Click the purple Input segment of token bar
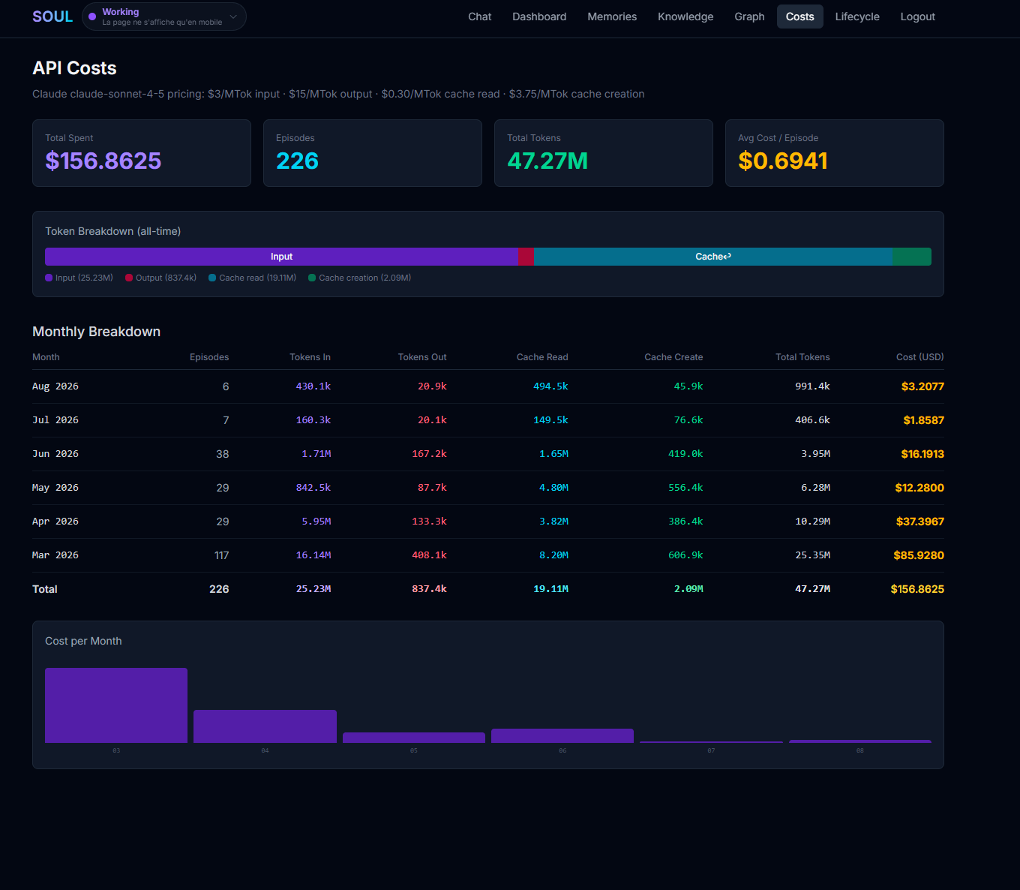The image size is (1020, 890). coord(281,257)
